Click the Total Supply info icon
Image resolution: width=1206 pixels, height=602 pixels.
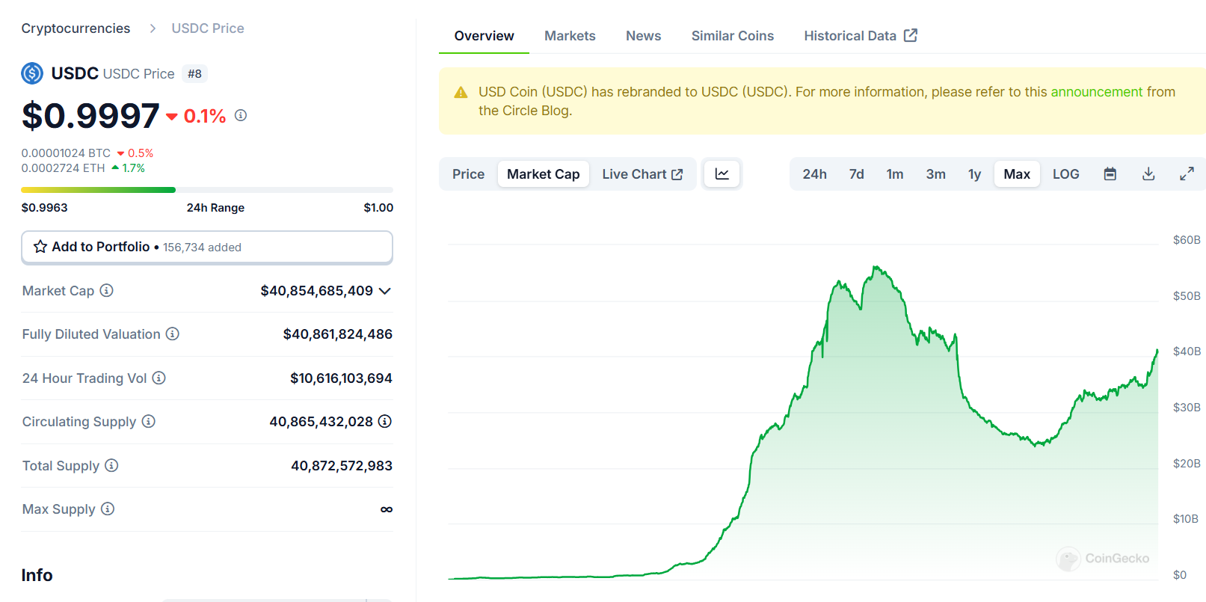[x=111, y=465]
